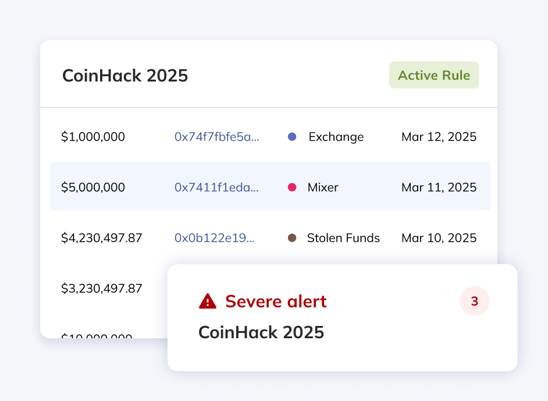Open address link 0x7411f1eda...
The height and width of the screenshot is (401, 548).
pyautogui.click(x=216, y=187)
